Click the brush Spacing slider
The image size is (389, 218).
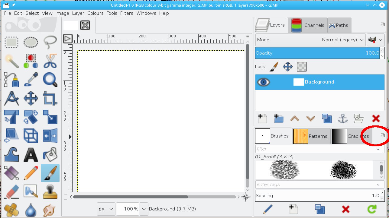point(318,196)
